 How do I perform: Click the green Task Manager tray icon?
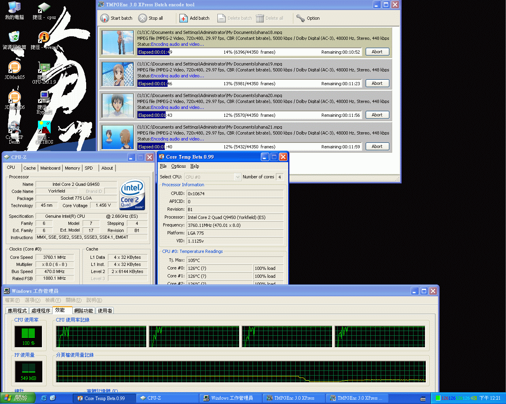click(438, 398)
